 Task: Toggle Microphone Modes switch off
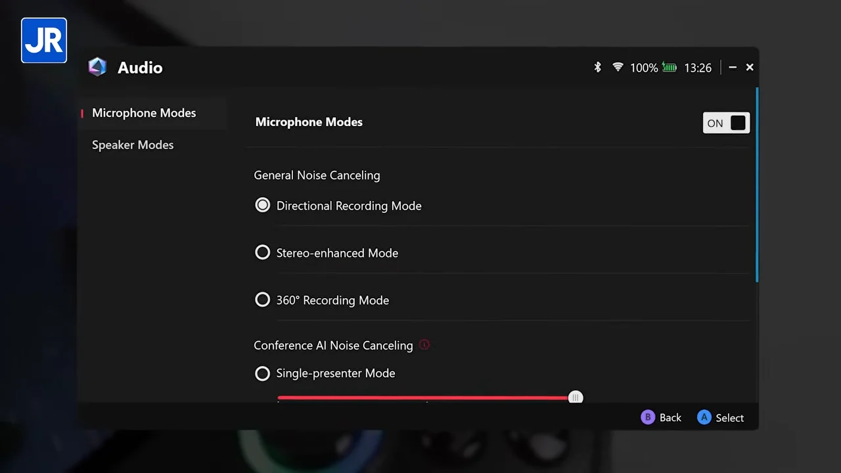point(726,123)
